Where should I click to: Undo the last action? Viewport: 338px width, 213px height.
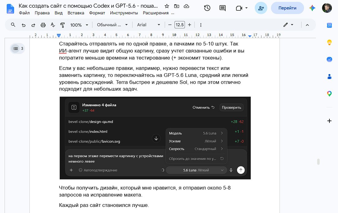[24, 25]
